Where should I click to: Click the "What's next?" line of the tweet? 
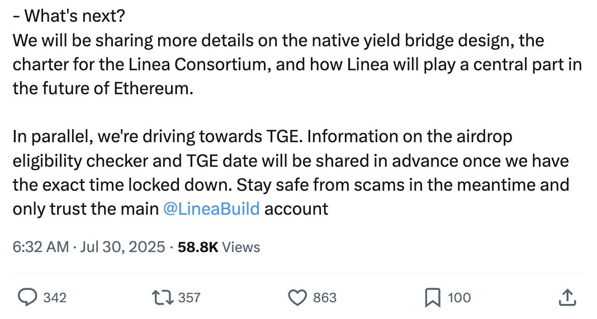coord(69,16)
